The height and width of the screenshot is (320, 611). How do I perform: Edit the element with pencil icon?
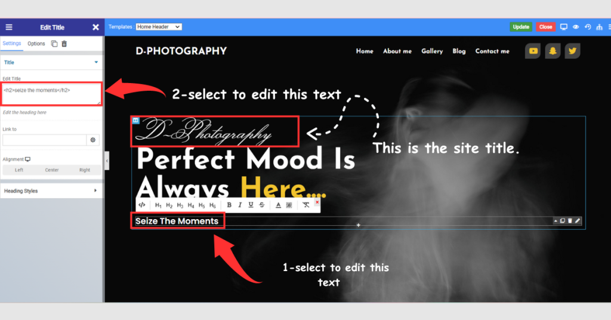[x=578, y=221]
